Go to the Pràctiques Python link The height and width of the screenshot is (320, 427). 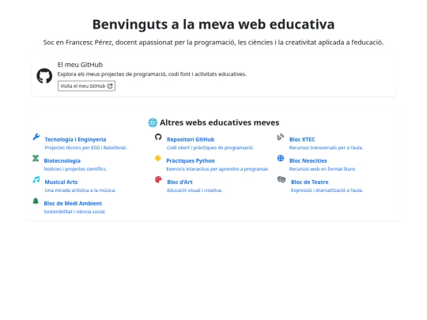(191, 161)
